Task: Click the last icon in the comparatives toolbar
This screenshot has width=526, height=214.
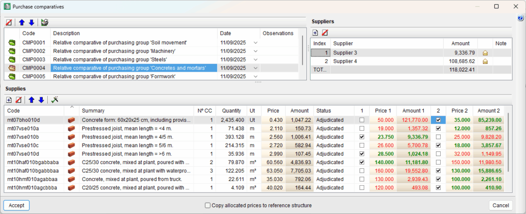Action: point(45,23)
